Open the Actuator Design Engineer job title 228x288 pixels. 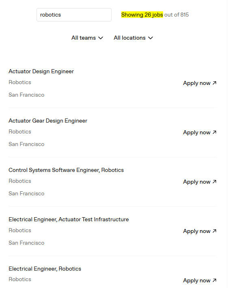pyautogui.click(x=41, y=71)
